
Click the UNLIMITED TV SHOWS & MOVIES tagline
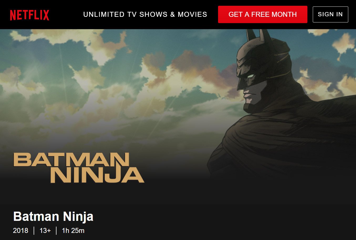tap(145, 14)
